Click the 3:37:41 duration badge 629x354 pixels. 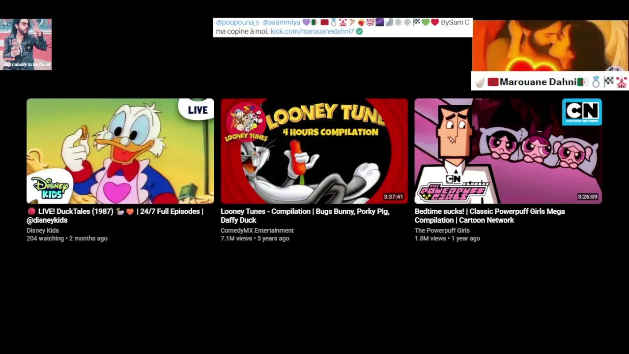click(x=393, y=197)
